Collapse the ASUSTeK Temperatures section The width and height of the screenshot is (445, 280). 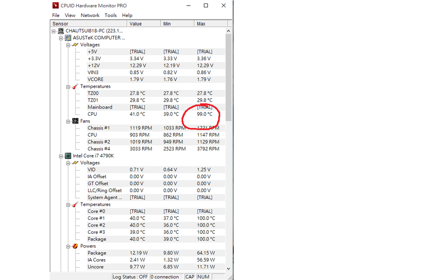click(68, 87)
